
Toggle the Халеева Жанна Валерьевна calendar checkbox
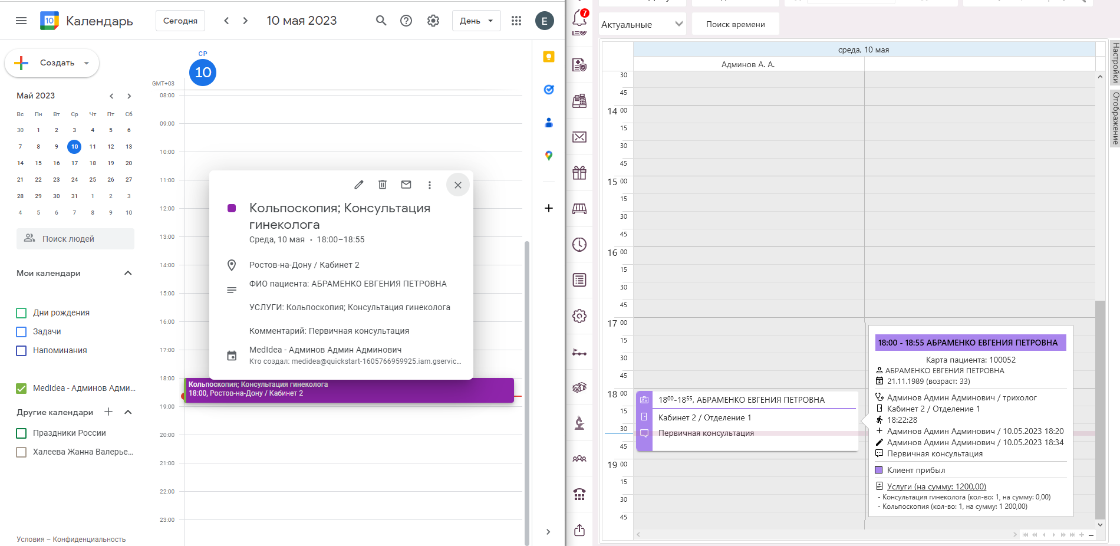21,452
